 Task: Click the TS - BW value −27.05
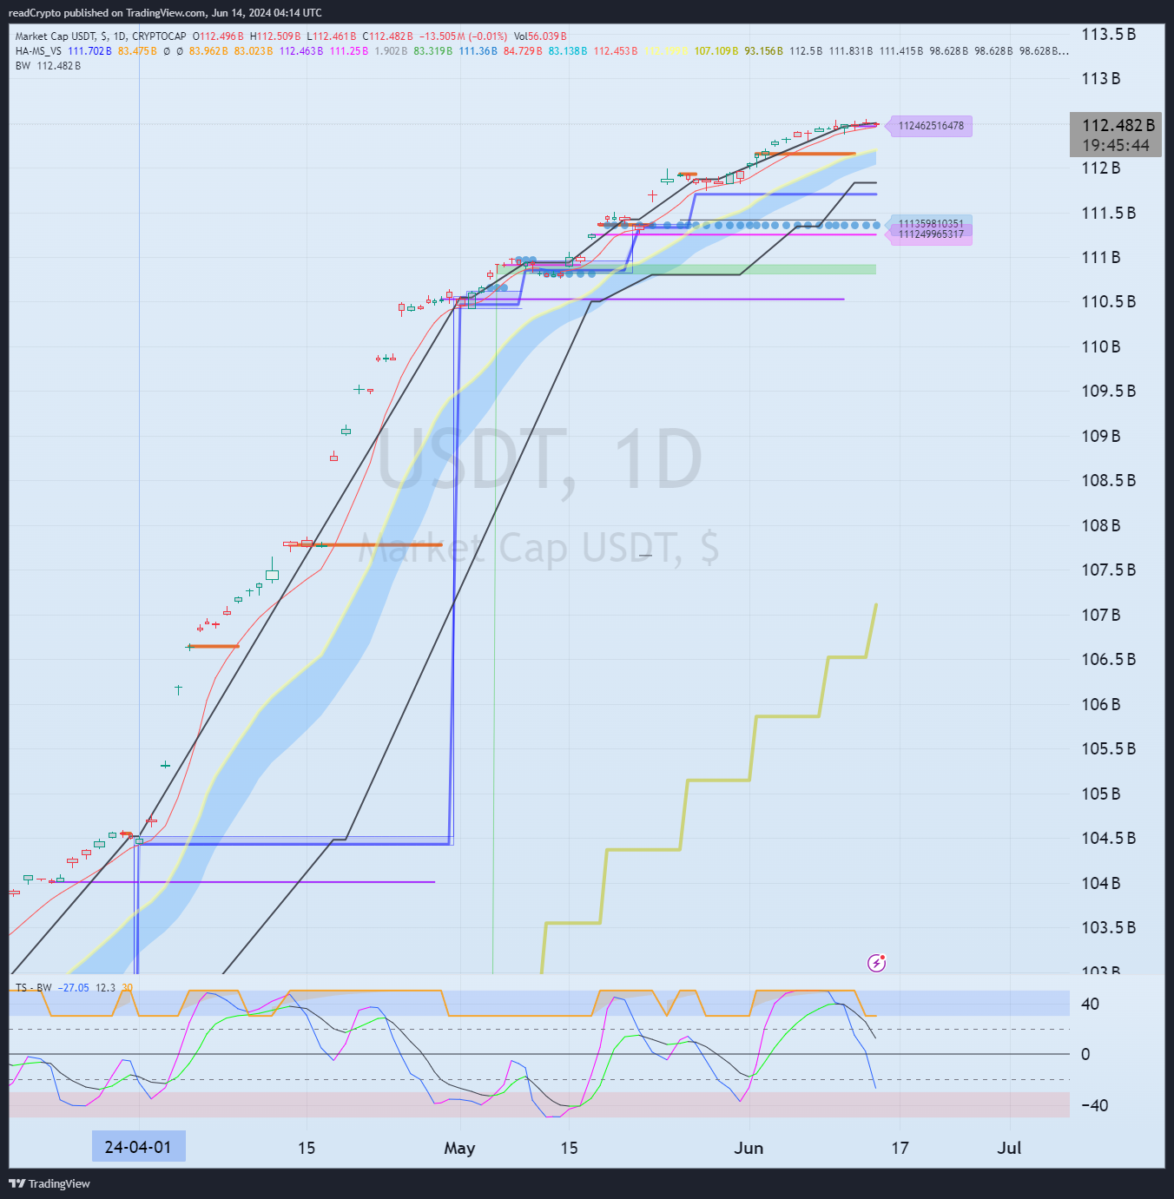(x=73, y=988)
